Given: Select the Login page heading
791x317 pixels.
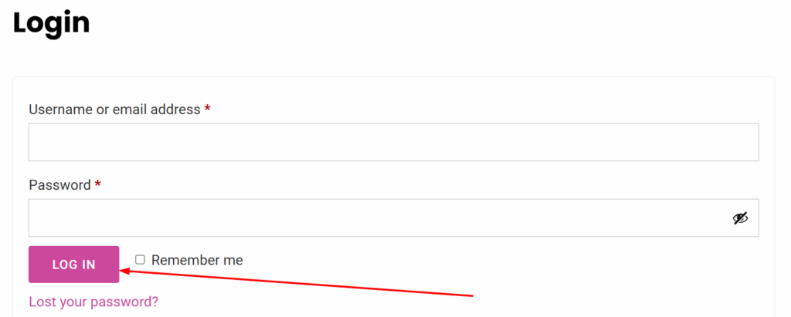Looking at the screenshot, I should 51,23.
